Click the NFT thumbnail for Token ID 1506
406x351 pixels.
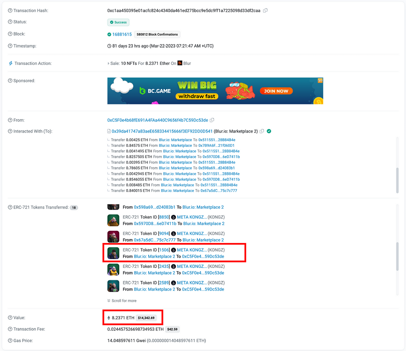(113, 253)
